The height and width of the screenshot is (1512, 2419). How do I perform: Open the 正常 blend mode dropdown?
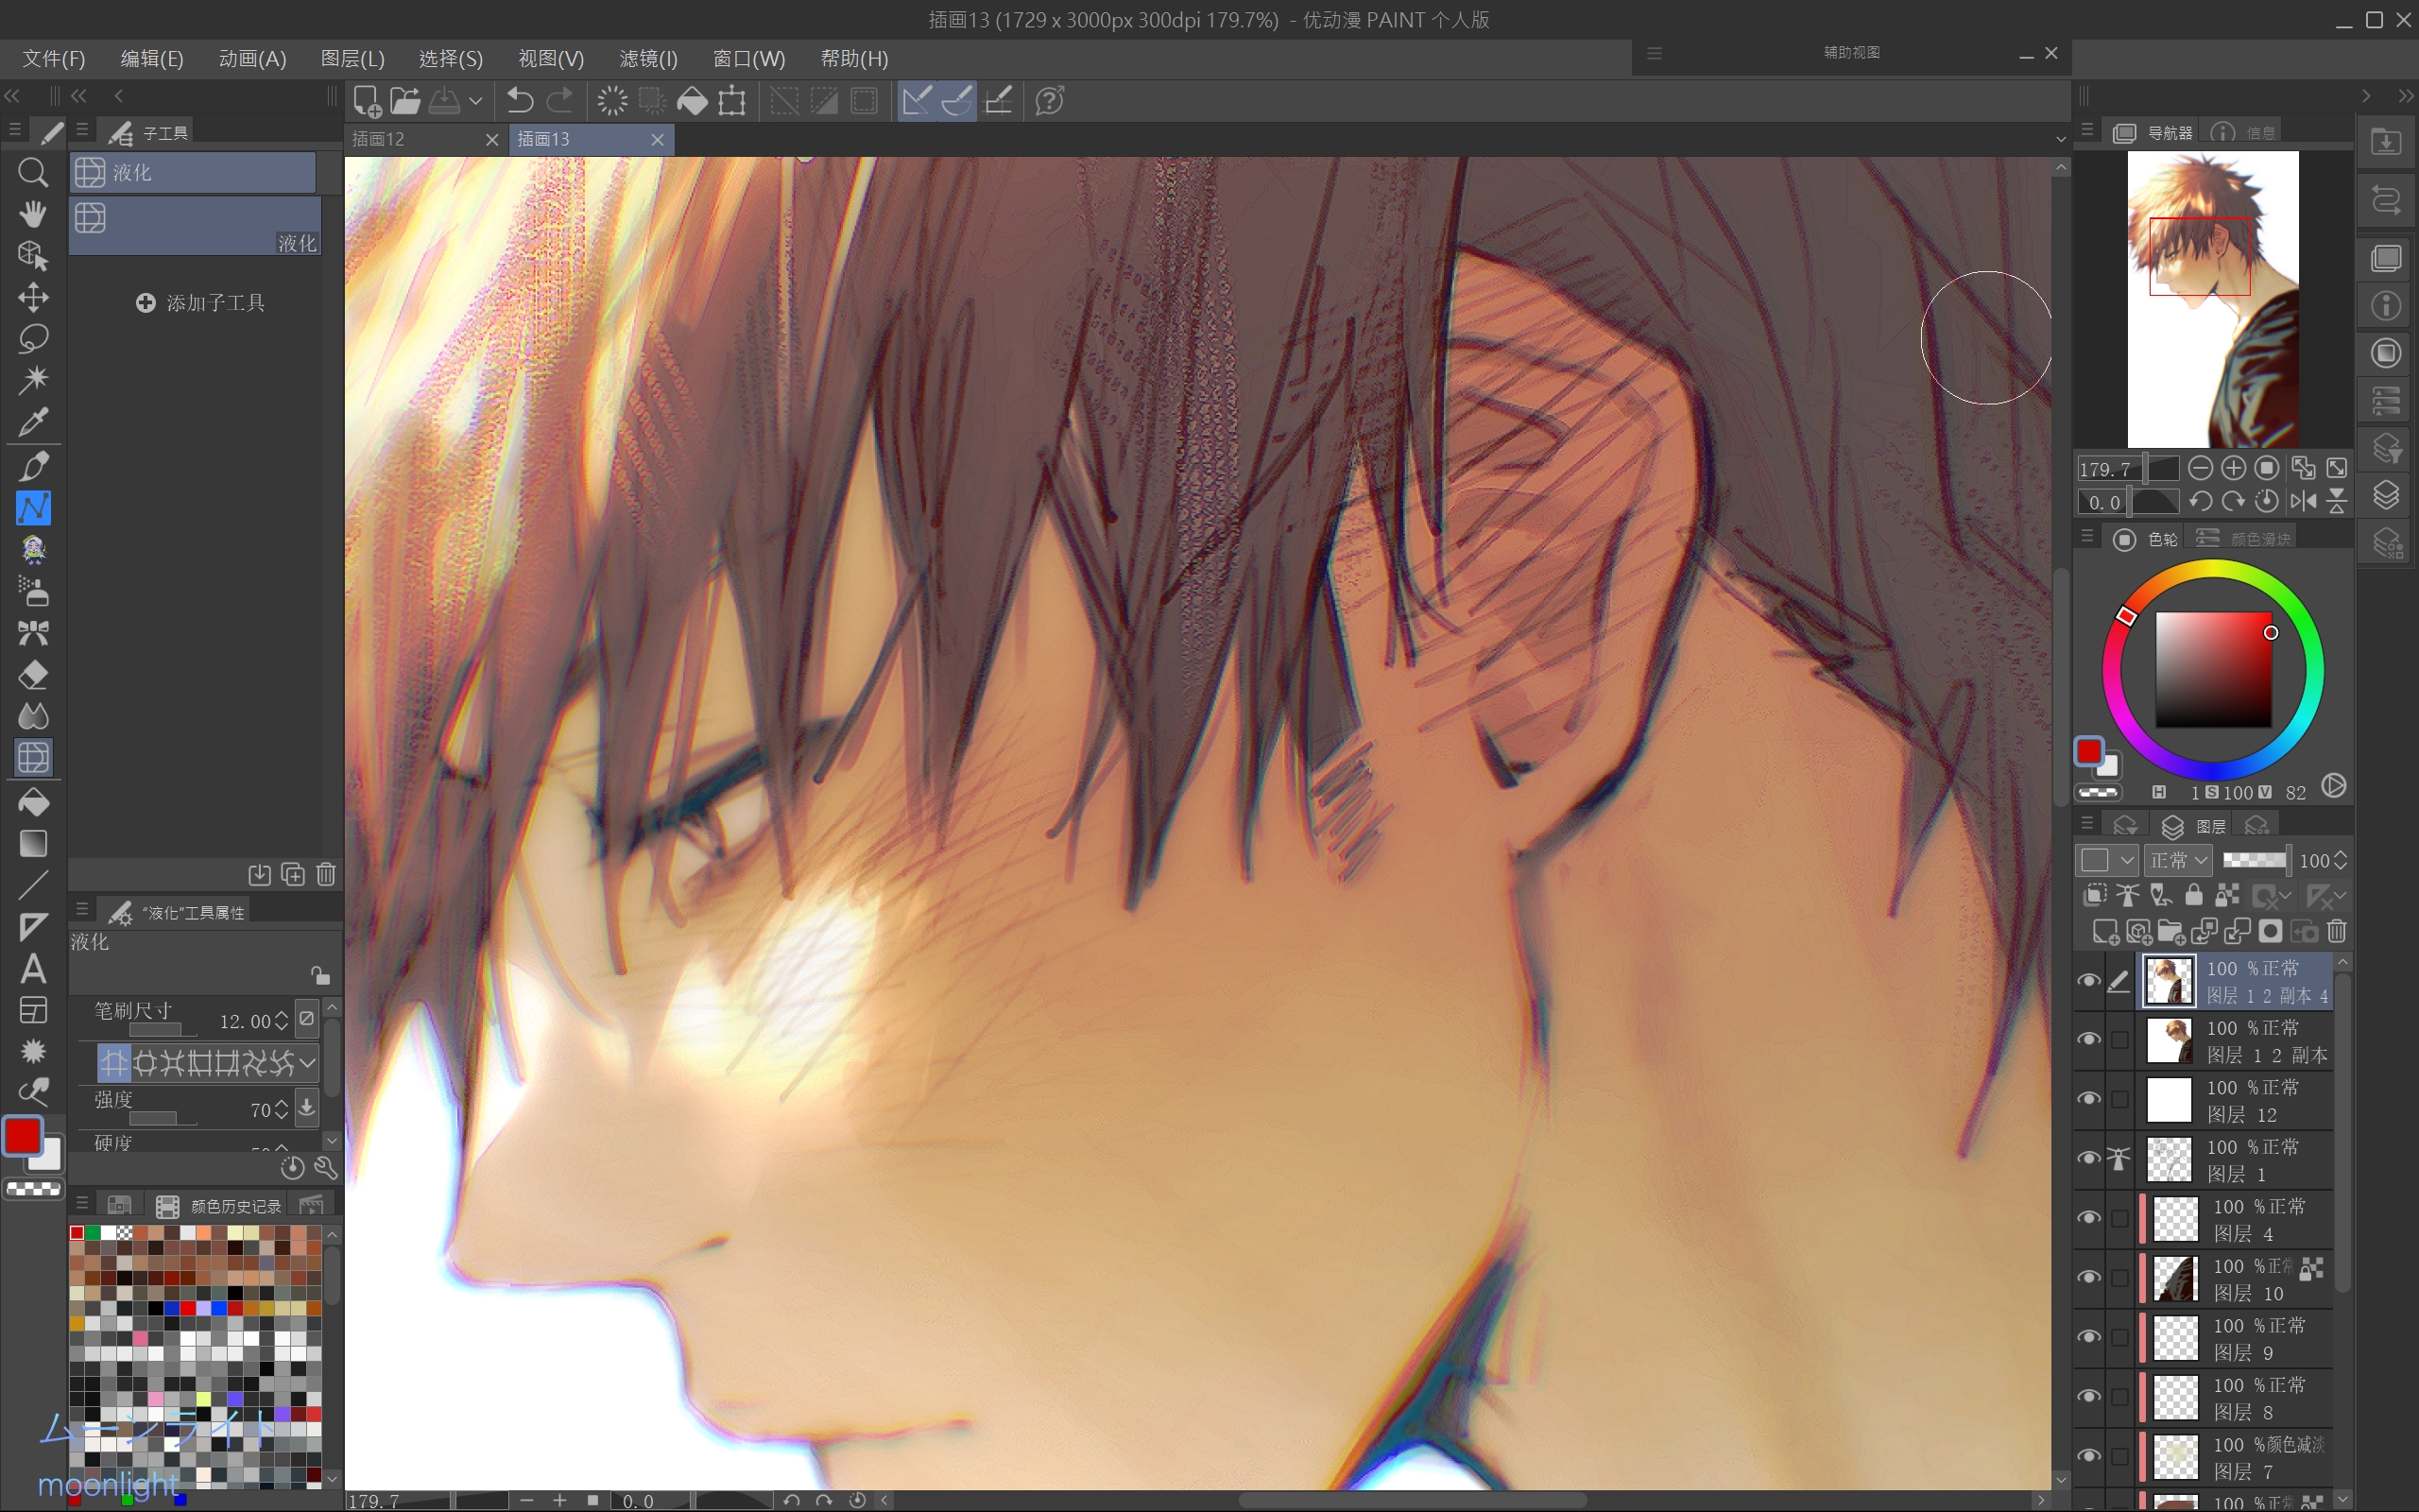[x=2179, y=860]
